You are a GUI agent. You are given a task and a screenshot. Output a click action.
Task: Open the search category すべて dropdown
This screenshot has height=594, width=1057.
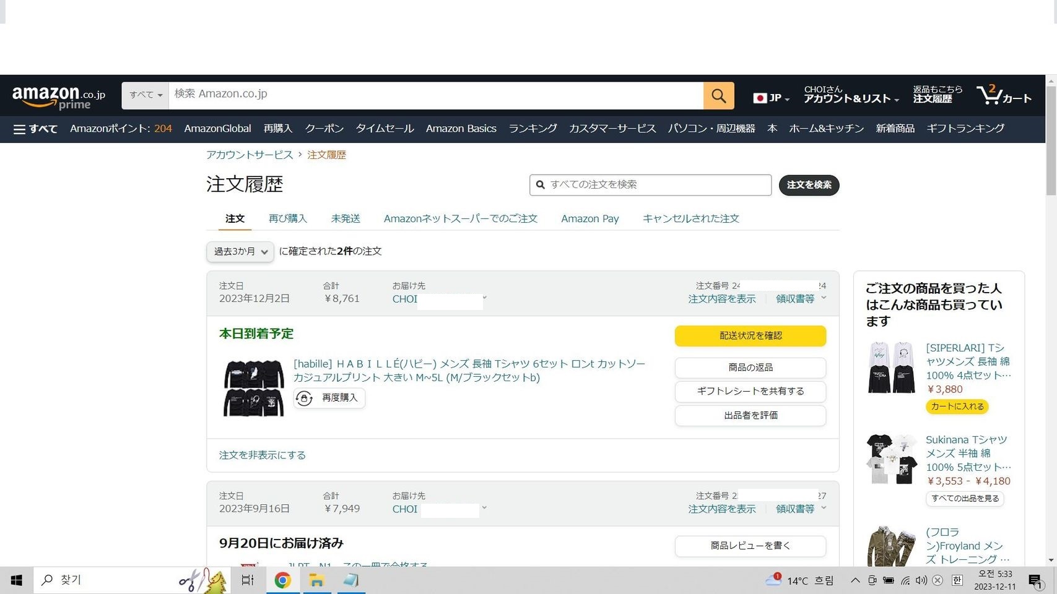146,95
